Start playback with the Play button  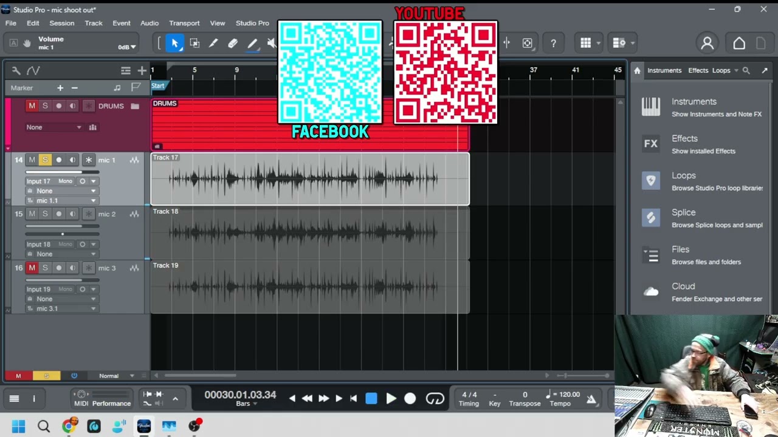pyautogui.click(x=391, y=399)
